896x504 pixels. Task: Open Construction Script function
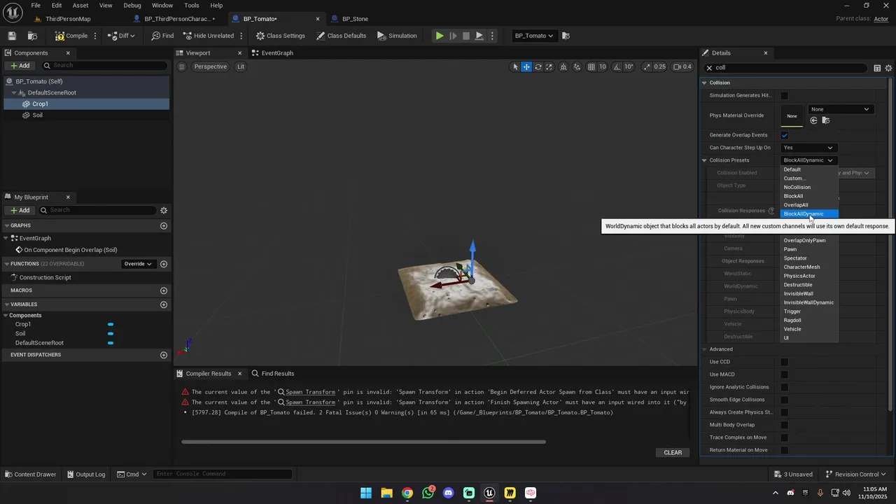coord(45,277)
